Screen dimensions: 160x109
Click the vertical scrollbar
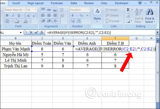pyautogui.click(x=158, y=72)
